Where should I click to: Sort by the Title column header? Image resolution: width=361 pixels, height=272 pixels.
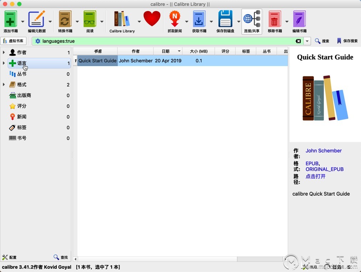pyautogui.click(x=98, y=51)
